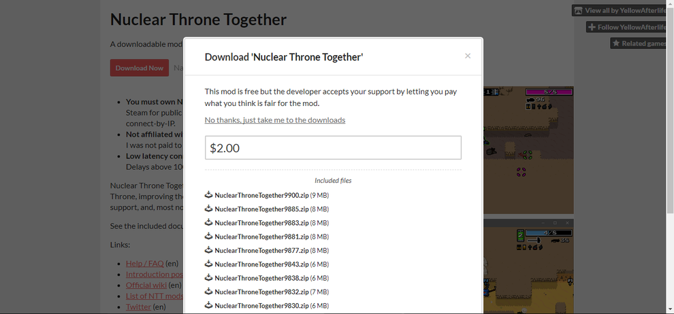Click the plus icon on Follow YellowAfterlife

click(592, 27)
